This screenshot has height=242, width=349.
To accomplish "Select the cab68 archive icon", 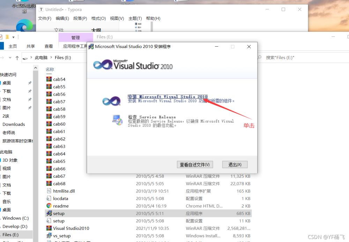I will [49, 183].
